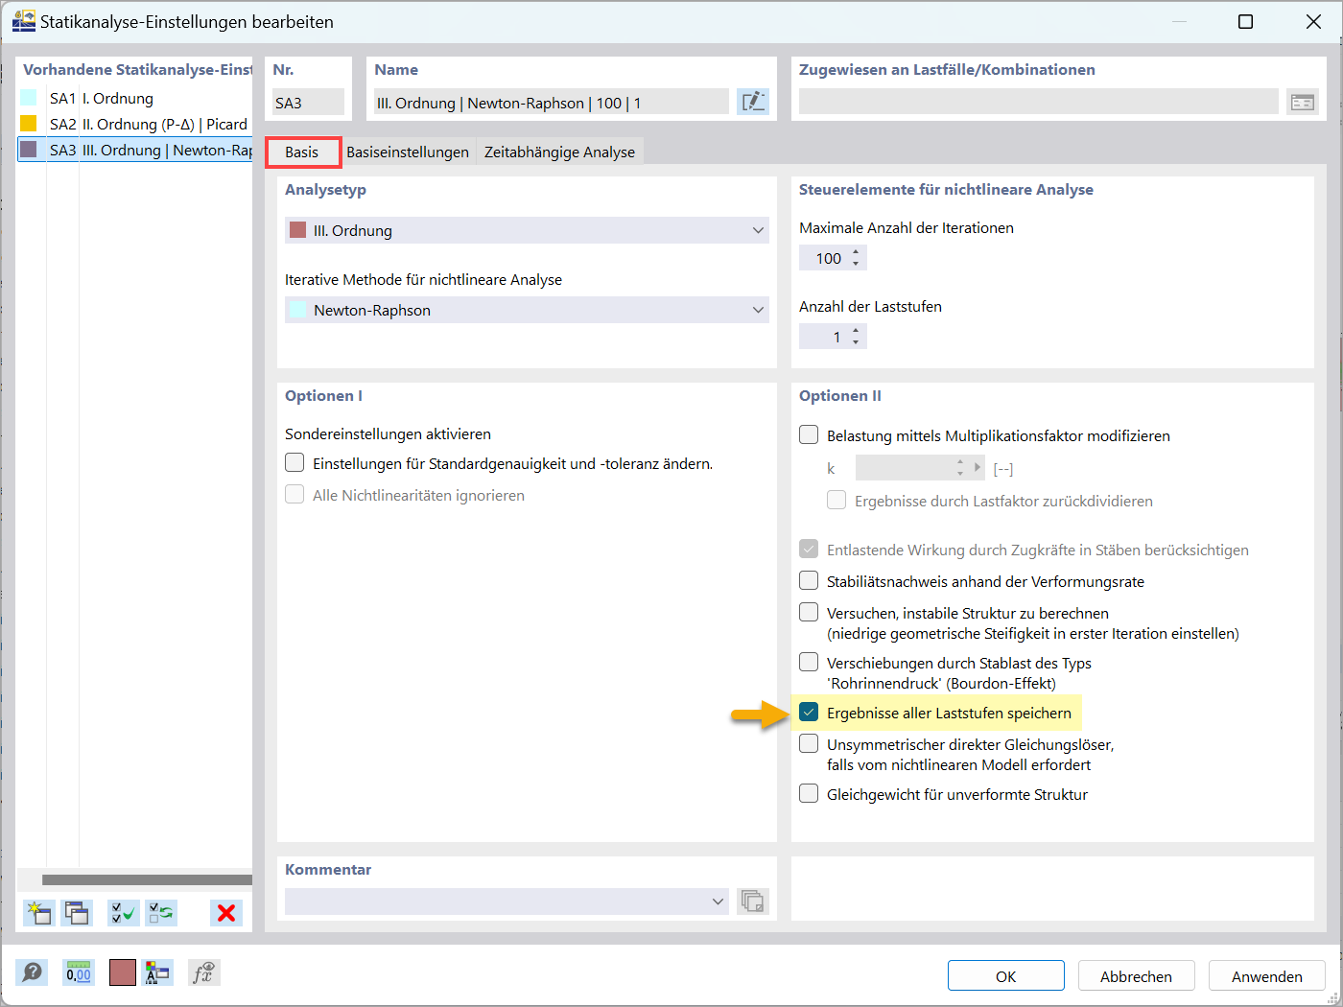Confirm settings with the OK button

[1005, 975]
